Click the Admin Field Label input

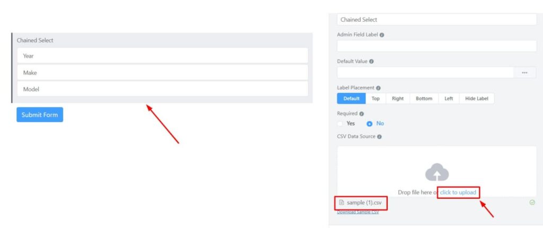[437, 46]
